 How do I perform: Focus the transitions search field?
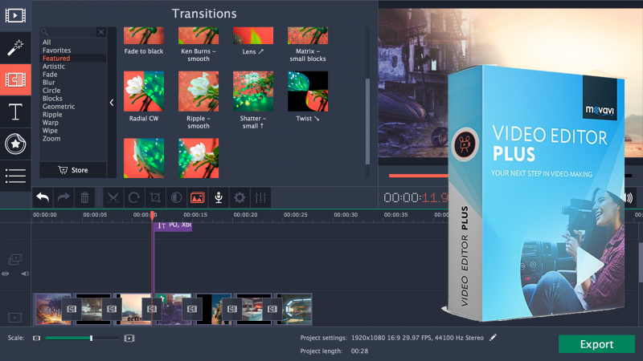pyautogui.click(x=72, y=32)
